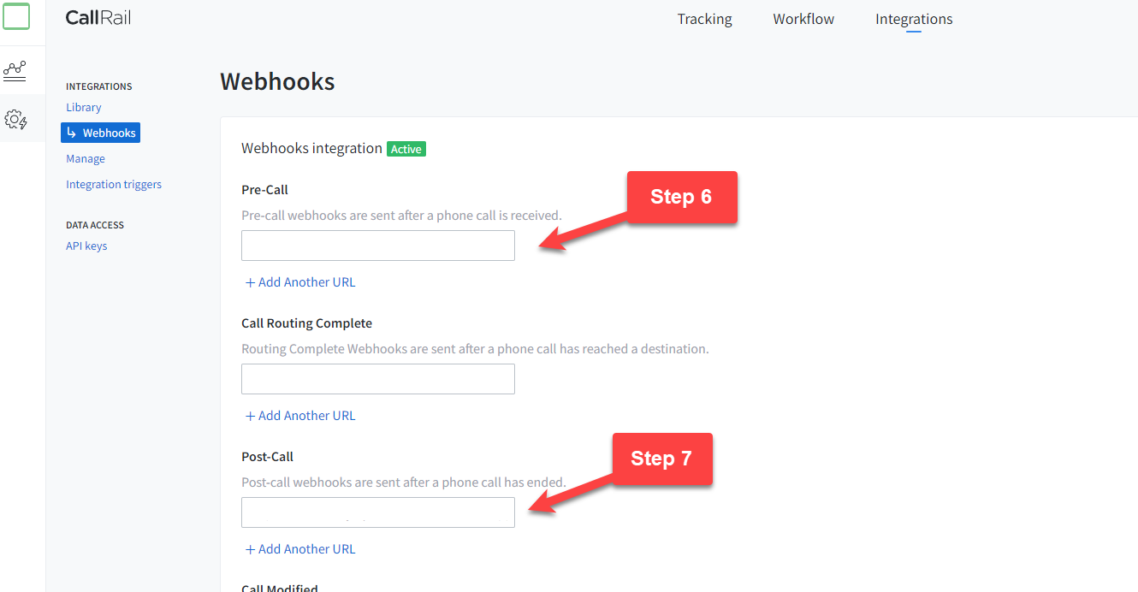Screen dimensions: 1138x592
Task: Click the Post-Call URL field
Action: click(377, 512)
